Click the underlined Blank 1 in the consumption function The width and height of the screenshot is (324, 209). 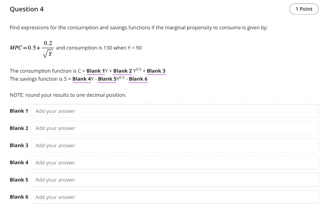click(95, 71)
